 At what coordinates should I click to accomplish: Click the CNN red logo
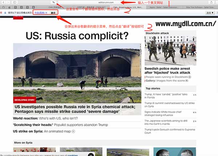[18, 18]
